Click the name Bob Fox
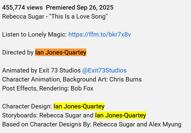 82,88
